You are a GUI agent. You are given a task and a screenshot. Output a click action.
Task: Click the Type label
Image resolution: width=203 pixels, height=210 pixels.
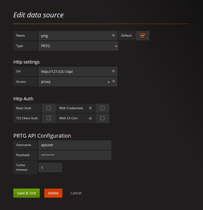pyautogui.click(x=20, y=46)
